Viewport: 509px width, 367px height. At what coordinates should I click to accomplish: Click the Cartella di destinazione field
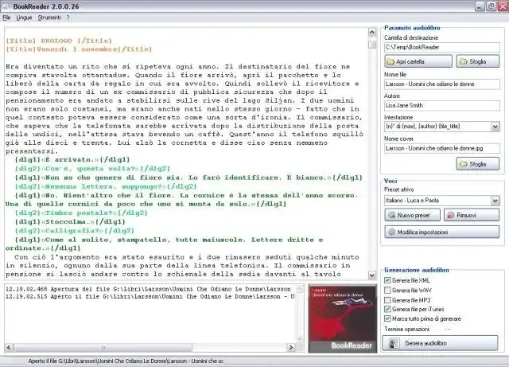point(442,48)
